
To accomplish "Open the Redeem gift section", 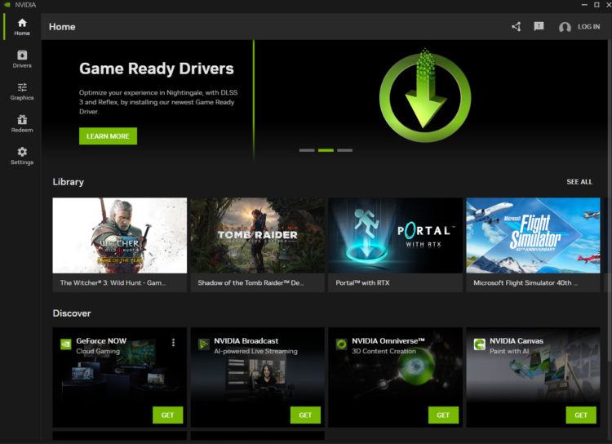I will pos(22,123).
